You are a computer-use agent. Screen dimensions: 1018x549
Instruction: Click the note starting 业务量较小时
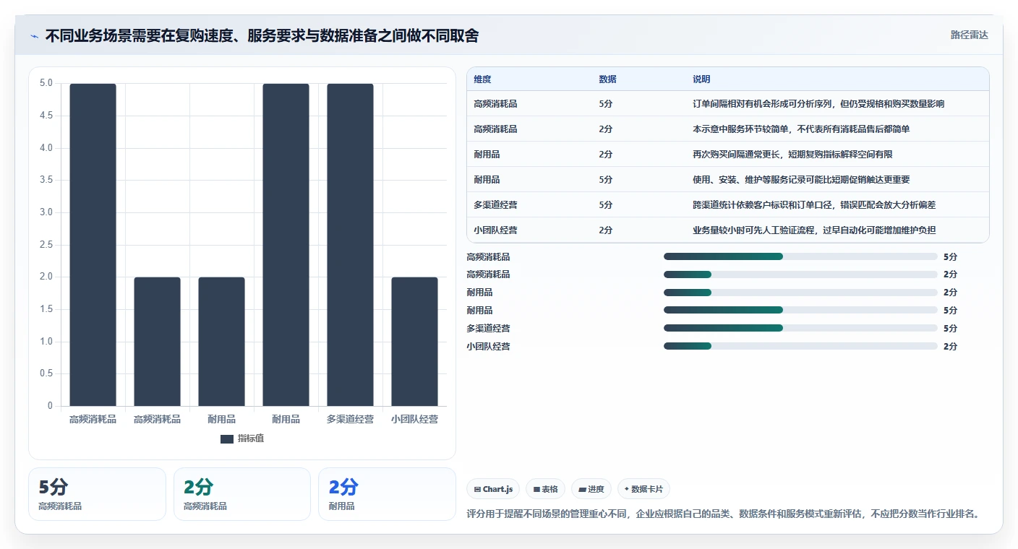pyautogui.click(x=815, y=230)
